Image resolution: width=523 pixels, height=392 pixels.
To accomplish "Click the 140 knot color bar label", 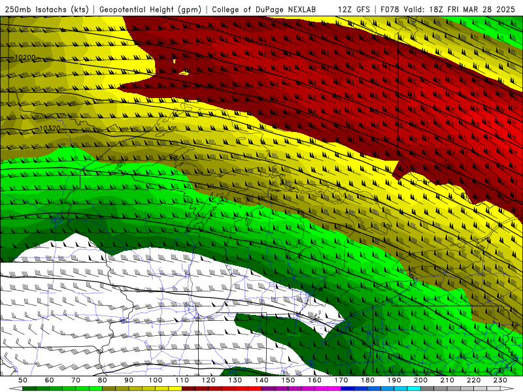I will tap(261, 380).
